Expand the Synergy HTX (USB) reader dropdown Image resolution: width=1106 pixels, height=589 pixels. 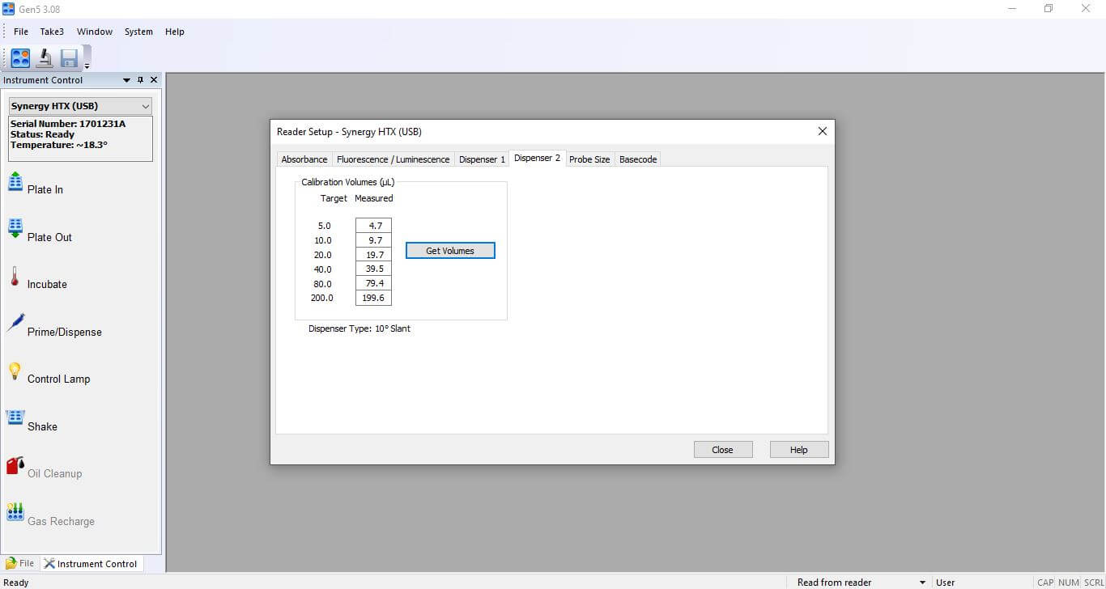tap(146, 106)
